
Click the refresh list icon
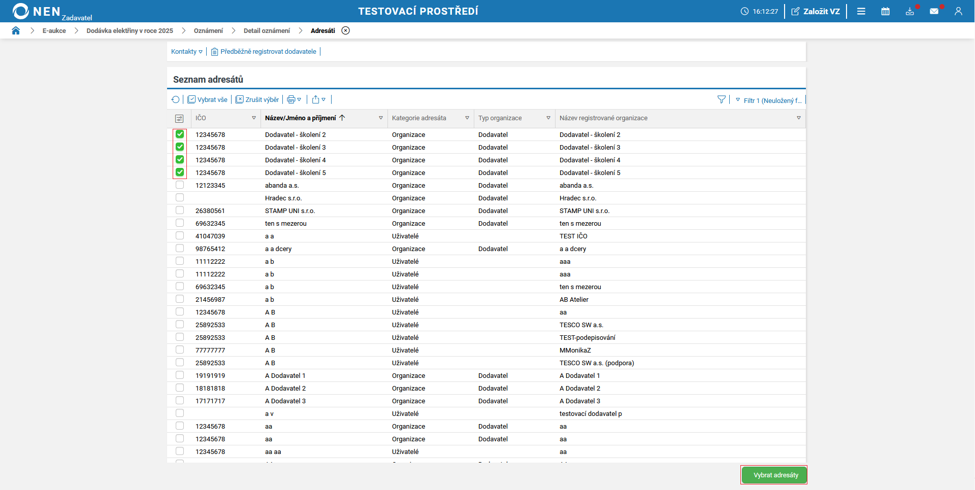point(175,100)
